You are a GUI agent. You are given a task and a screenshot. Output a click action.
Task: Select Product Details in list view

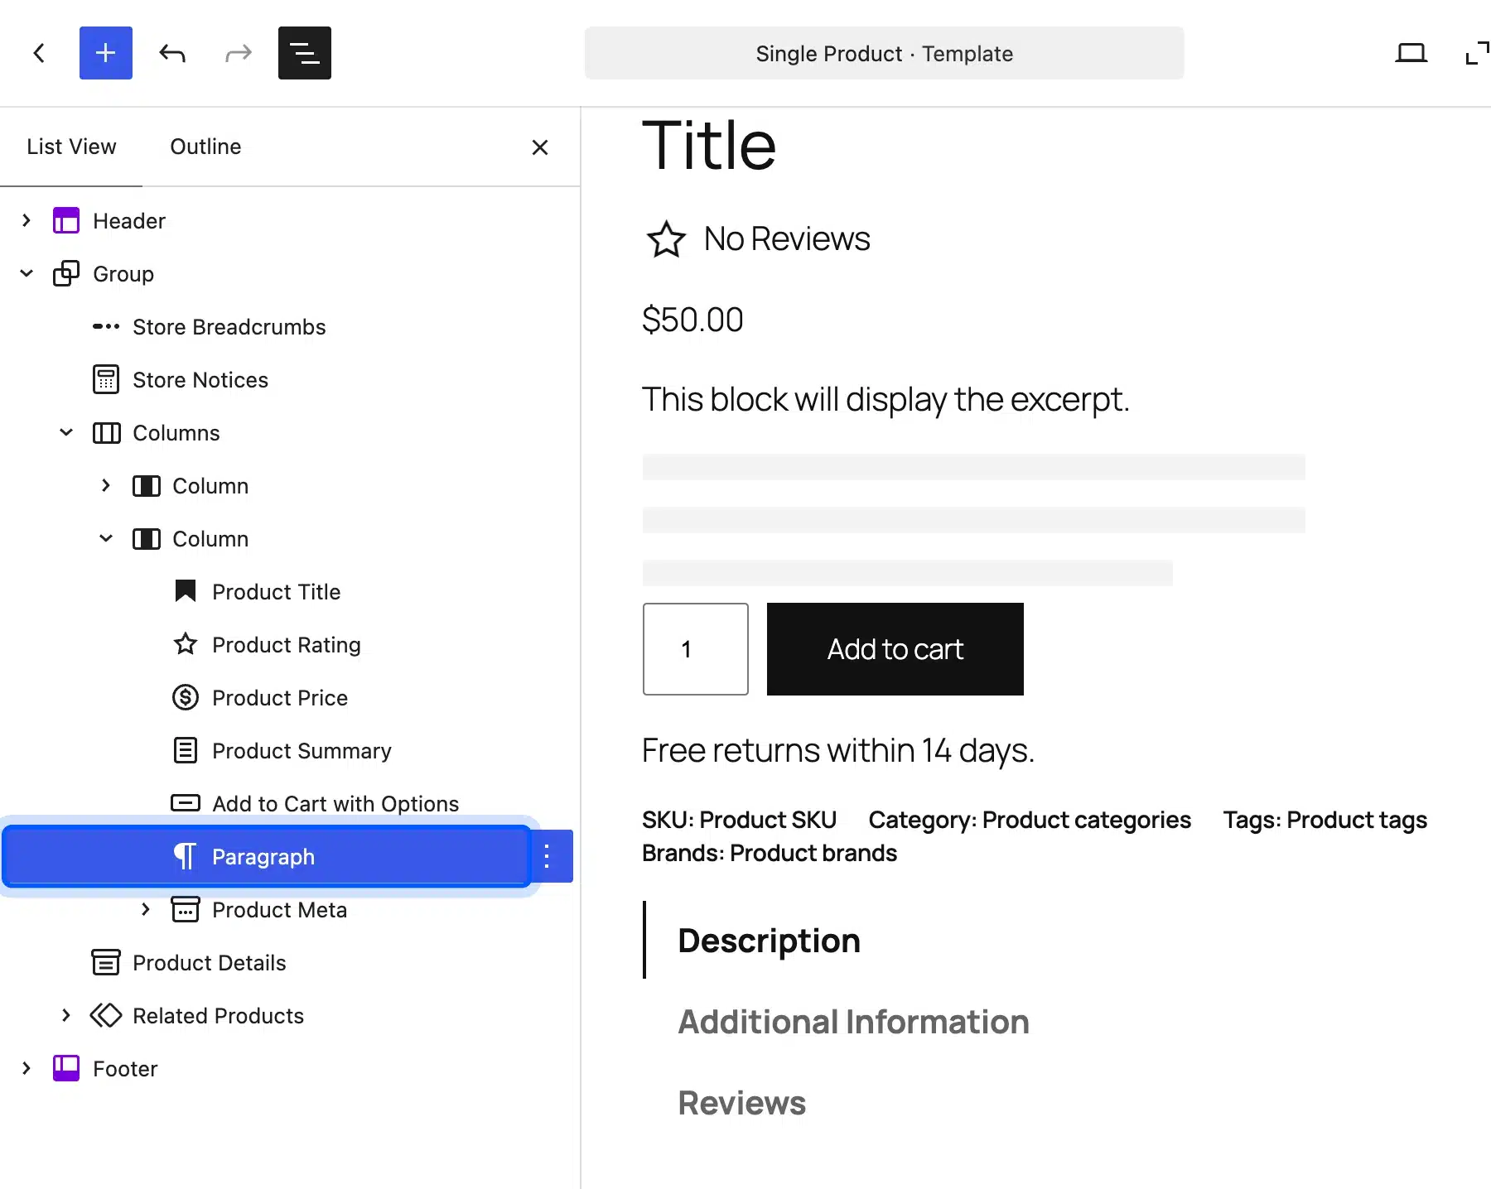coord(209,963)
